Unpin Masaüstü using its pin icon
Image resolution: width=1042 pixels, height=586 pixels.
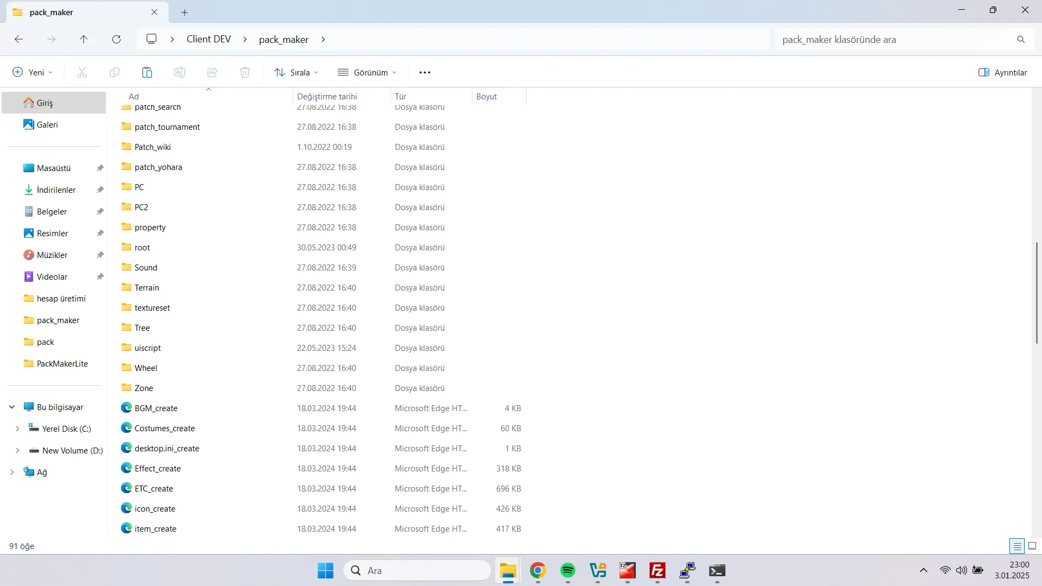(x=100, y=168)
